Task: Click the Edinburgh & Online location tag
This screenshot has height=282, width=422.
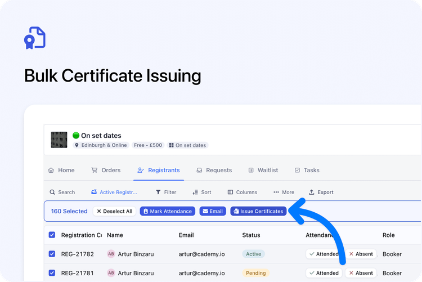Action: tap(101, 145)
